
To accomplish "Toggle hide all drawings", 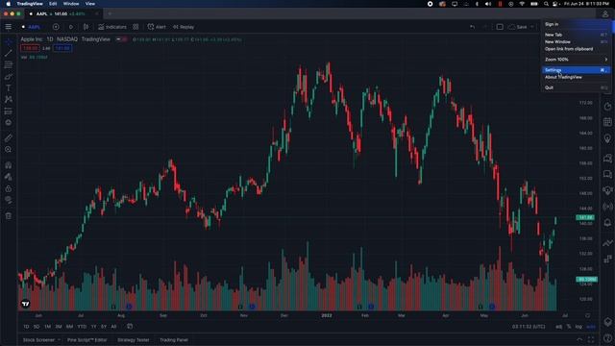I will pyautogui.click(x=9, y=200).
